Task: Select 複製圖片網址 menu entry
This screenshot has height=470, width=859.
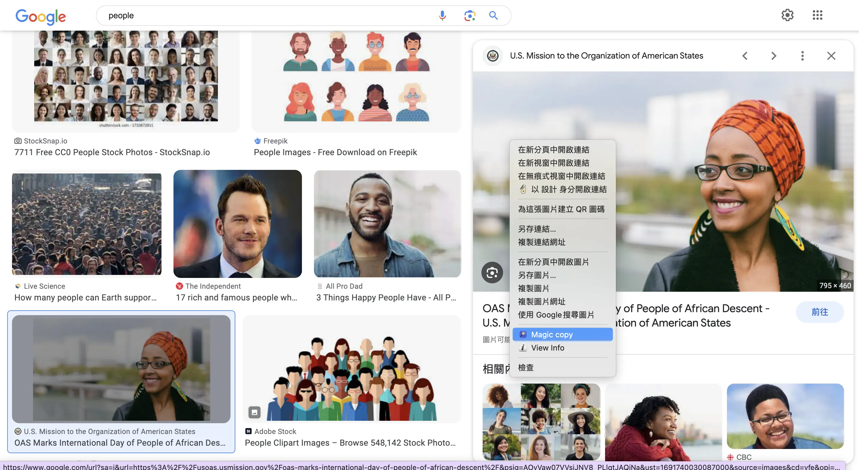Action: pyautogui.click(x=562, y=301)
